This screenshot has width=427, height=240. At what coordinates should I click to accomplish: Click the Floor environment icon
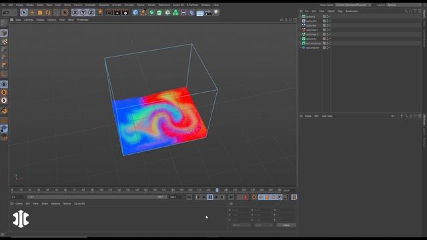pyautogui.click(x=200, y=13)
